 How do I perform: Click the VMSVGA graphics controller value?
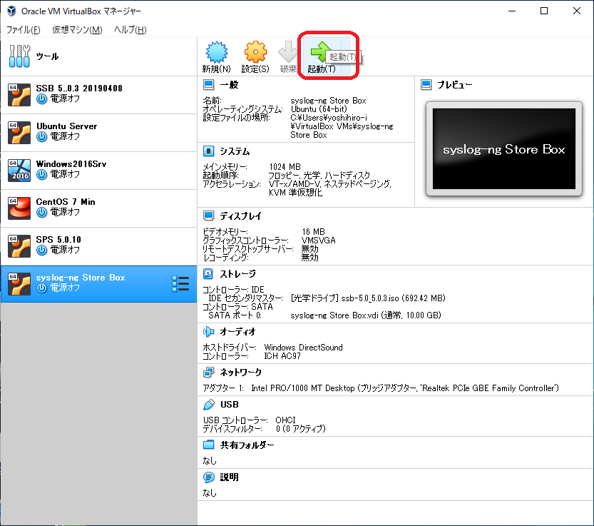tap(319, 241)
